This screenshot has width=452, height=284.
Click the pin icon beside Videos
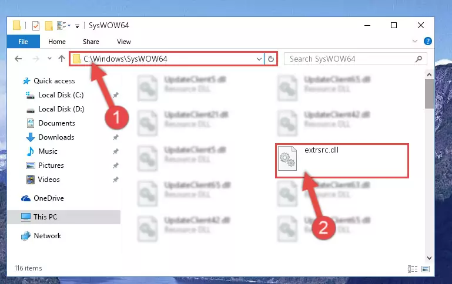tap(116, 180)
